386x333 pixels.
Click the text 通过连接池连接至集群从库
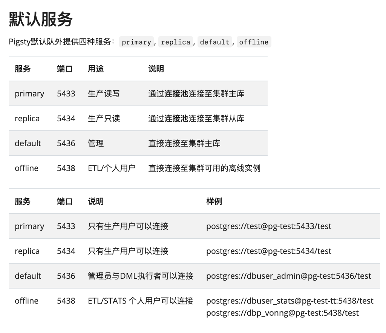(196, 118)
